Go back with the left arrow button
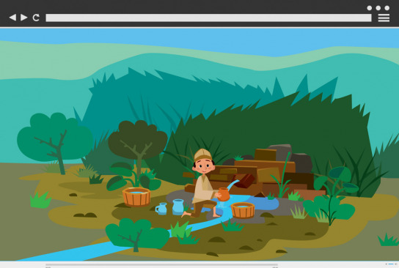This screenshot has height=268, width=399. tap(12, 18)
